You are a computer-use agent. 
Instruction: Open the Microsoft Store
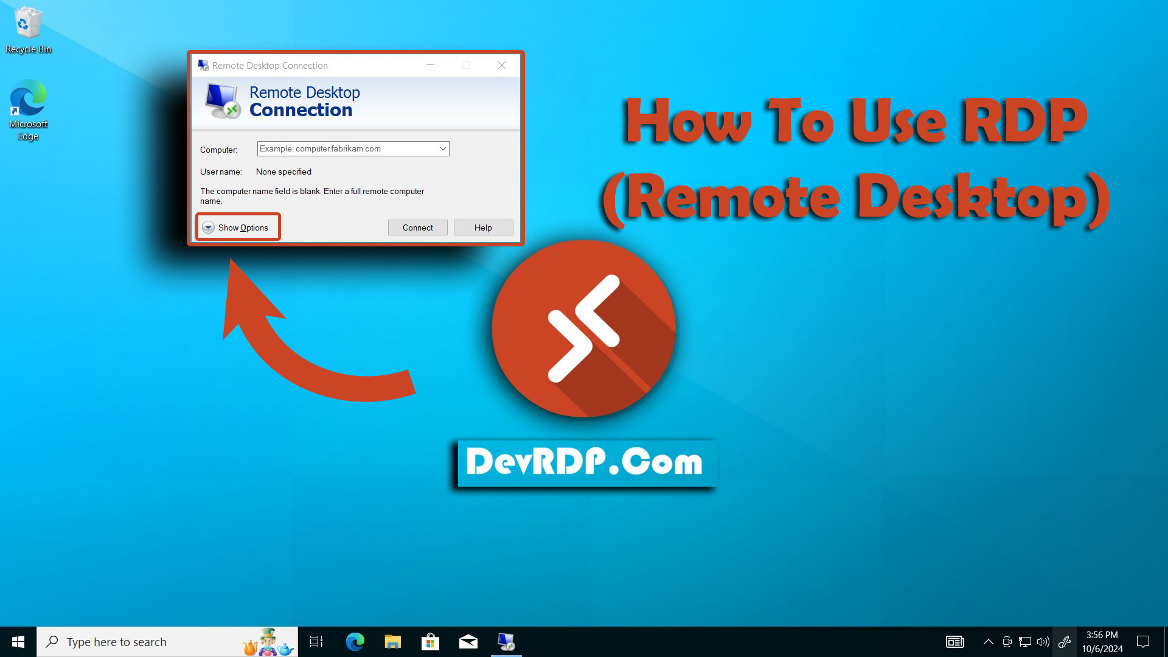tap(430, 641)
